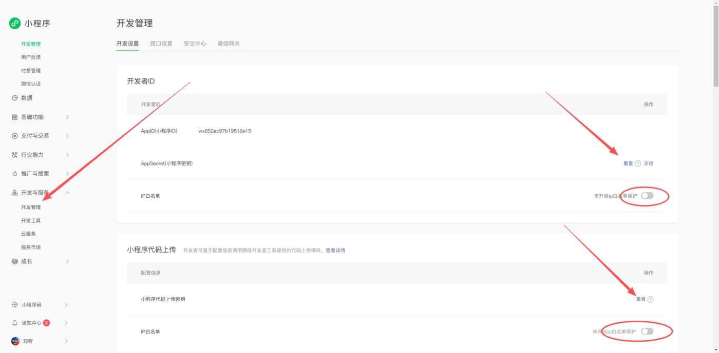Click the 行业能力 icon in the sidebar
Viewport: 719px width, 353px height.
14,155
